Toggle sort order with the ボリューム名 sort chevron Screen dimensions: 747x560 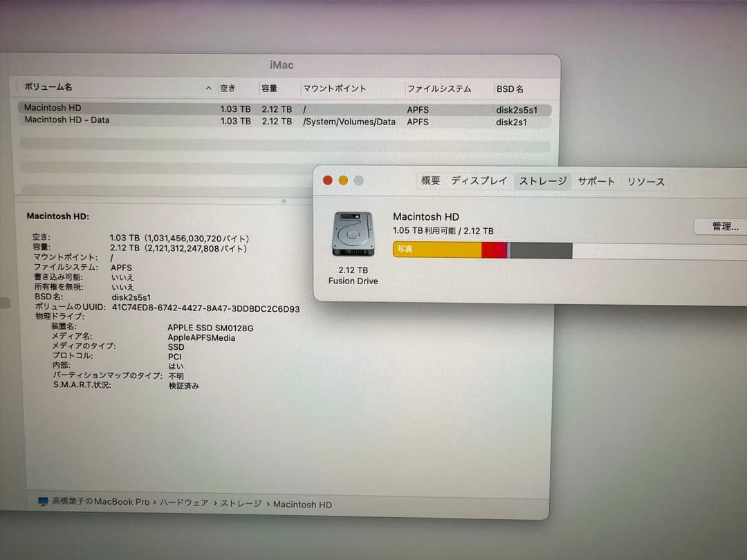208,88
